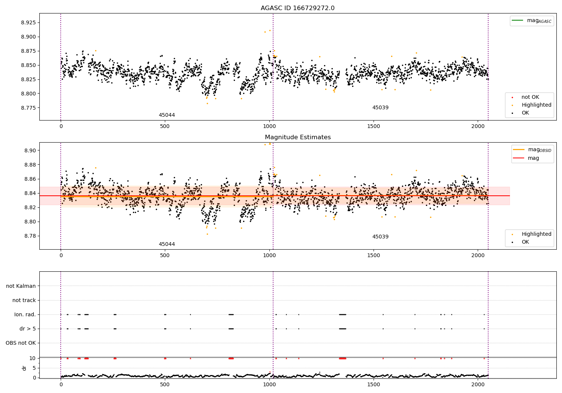
Task: Click the '500' x-axis tick under the AGASC ID plot
Action: [x=165, y=127]
